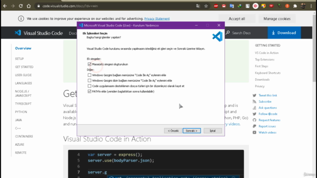The image size is (317, 178).
Task: Click Subscribe link
Action: coord(265,102)
